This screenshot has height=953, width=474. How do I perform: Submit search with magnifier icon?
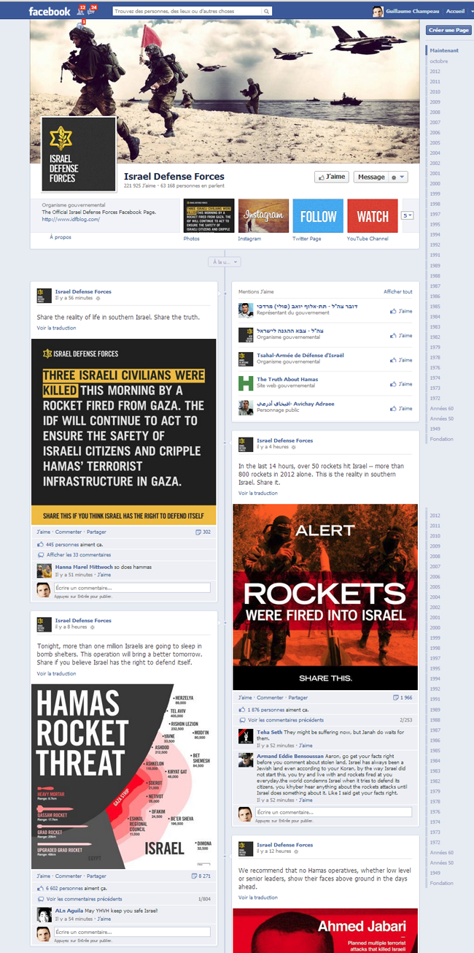268,11
